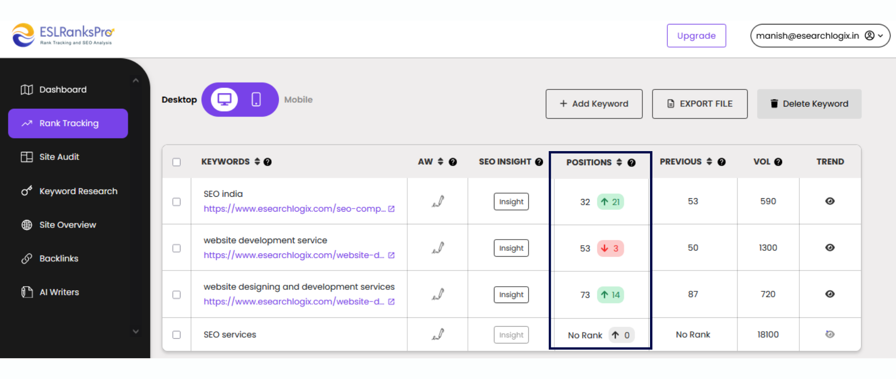896x379 pixels.
Task: Open website designing and development services URL link
Action: pyautogui.click(x=294, y=301)
